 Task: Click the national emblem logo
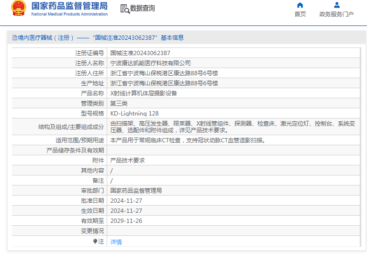tap(19, 8)
